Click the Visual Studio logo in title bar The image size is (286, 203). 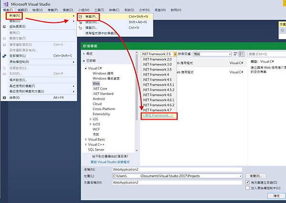click(x=6, y=4)
